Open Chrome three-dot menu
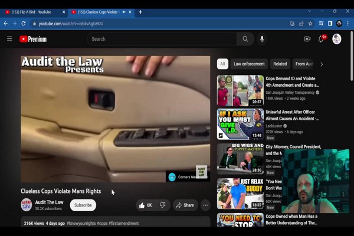 (348, 24)
